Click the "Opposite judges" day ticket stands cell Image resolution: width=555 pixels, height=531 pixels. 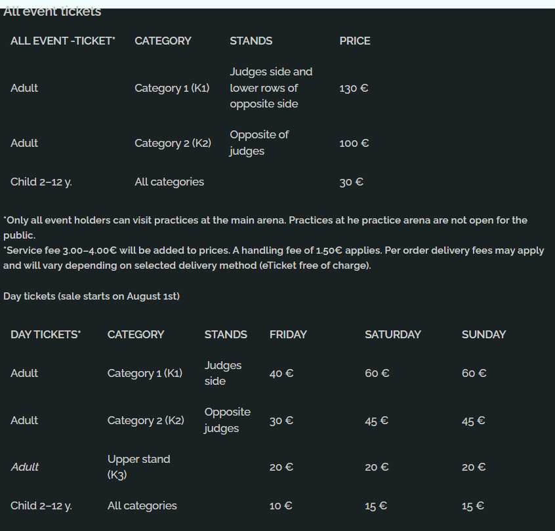[227, 420]
